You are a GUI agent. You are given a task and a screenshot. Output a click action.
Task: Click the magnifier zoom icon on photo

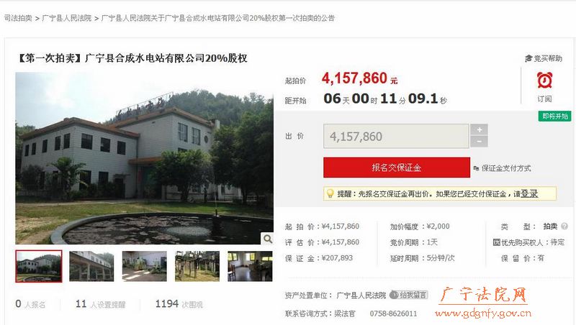pos(268,239)
